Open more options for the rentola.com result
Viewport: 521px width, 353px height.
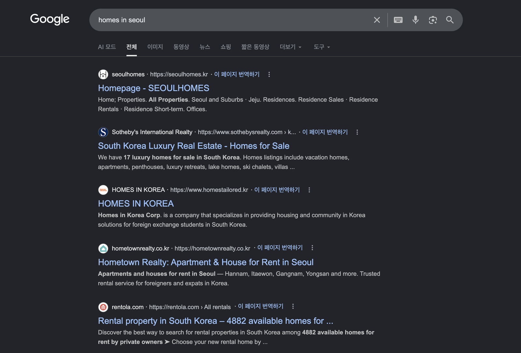[x=293, y=306]
